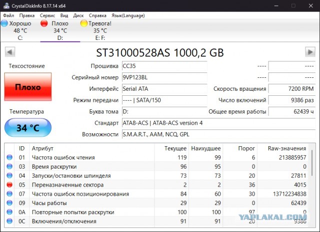320x232 pixels.
Task: Click the power-on count value 9386 раз
Action: click(292, 100)
